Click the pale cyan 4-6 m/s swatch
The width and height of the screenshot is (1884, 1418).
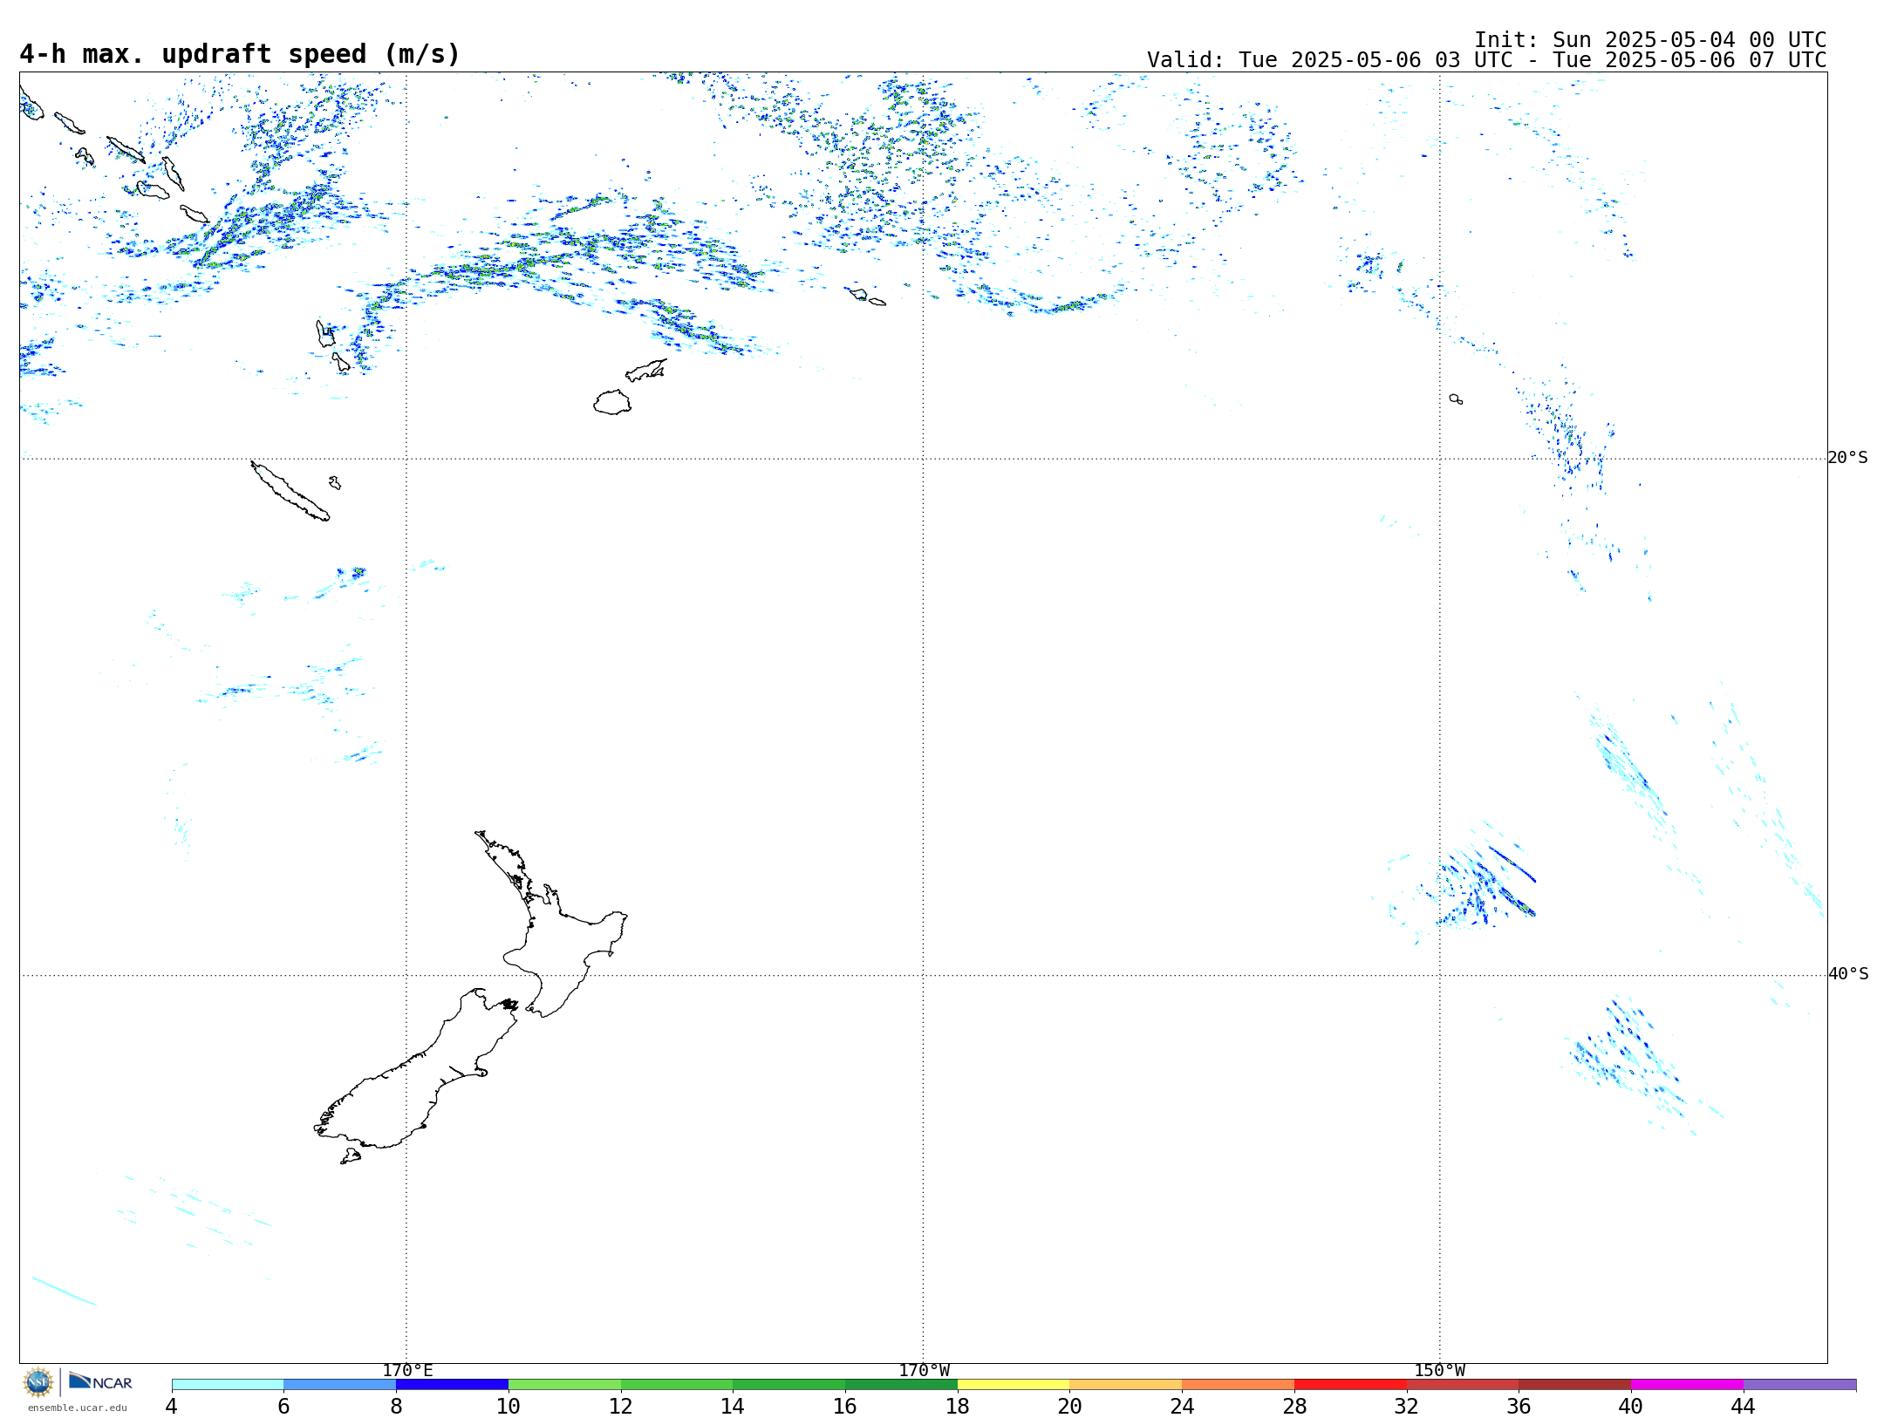(228, 1384)
